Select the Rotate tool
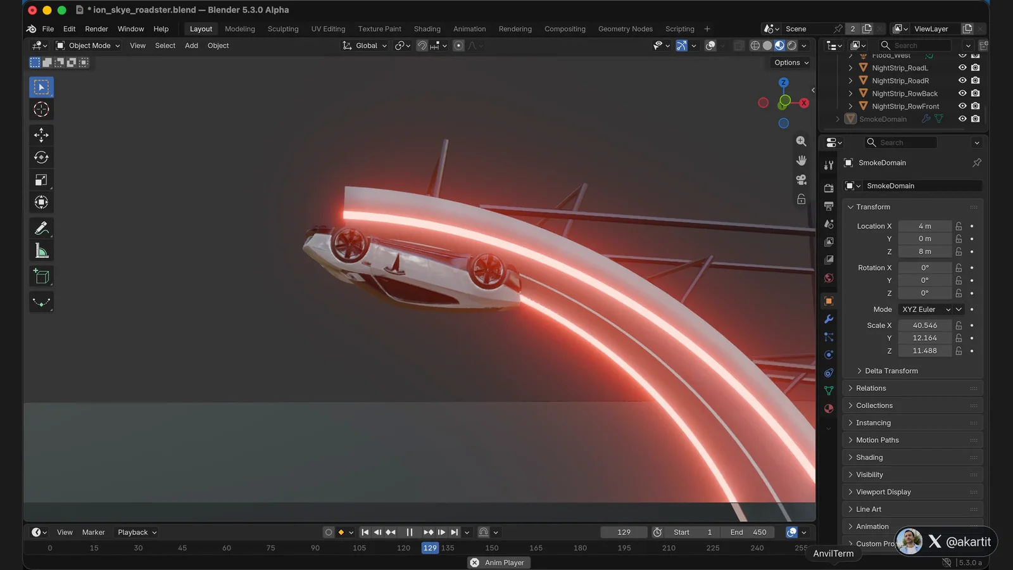1013x570 pixels. 41,158
